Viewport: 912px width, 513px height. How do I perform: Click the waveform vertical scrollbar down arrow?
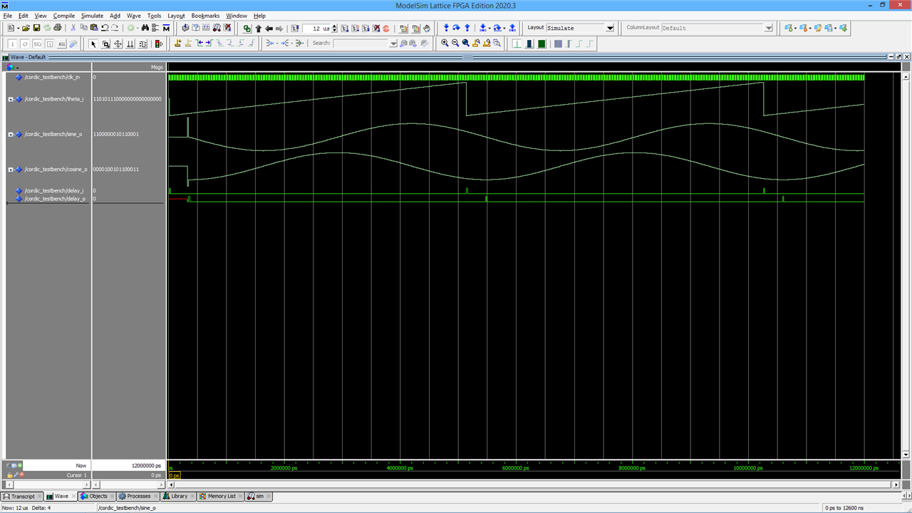[906, 455]
